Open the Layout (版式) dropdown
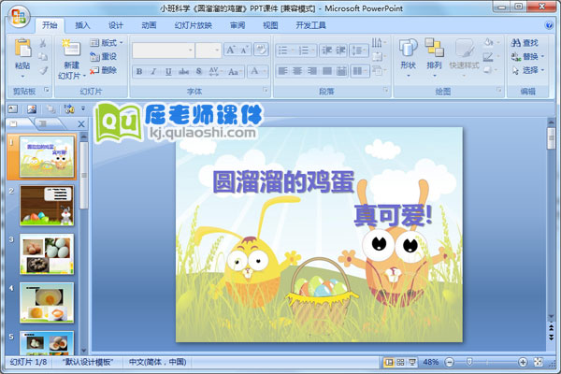The image size is (561, 374). coord(107,43)
